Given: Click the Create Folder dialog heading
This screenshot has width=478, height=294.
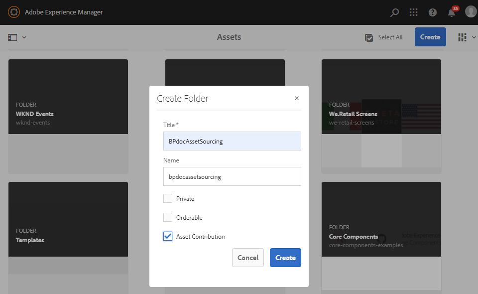Looking at the screenshot, I should (183, 99).
